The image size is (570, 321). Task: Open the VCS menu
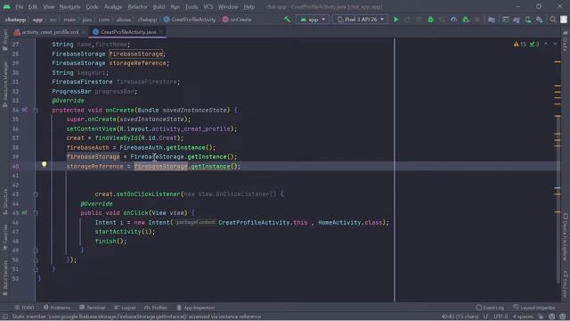[x=208, y=7]
